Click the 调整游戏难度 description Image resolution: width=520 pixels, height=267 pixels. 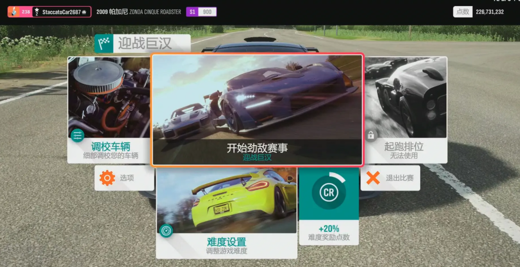coord(227,251)
